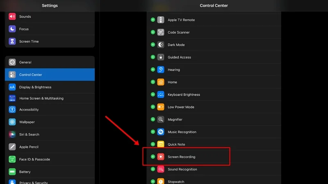This screenshot has width=328, height=184.
Task: Open Siri & Search settings
Action: pyautogui.click(x=50, y=135)
